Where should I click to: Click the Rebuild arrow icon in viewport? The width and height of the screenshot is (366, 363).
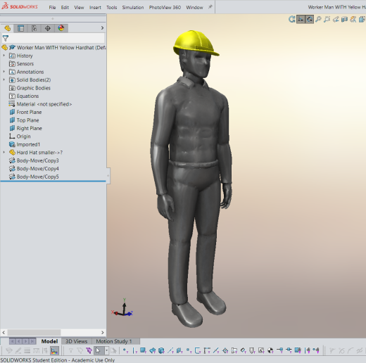pyautogui.click(x=291, y=19)
